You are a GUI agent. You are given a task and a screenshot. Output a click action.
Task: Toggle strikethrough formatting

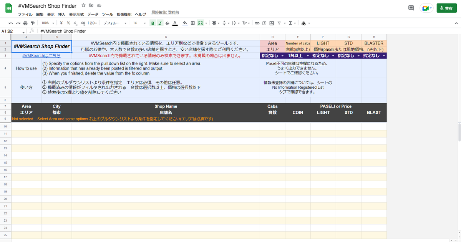tap(167, 23)
